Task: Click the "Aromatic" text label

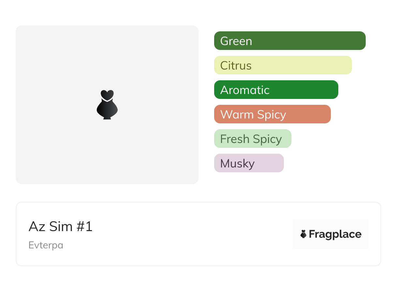Action: tap(245, 90)
